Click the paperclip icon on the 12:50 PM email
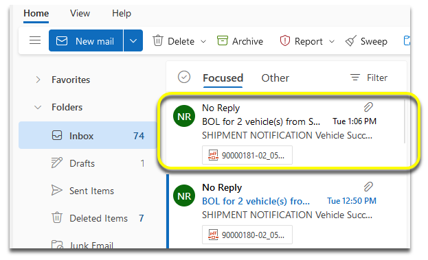 [x=368, y=187]
